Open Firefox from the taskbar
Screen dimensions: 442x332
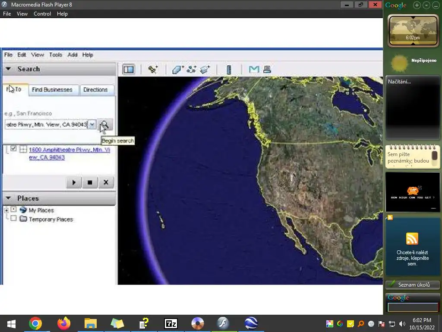pyautogui.click(x=64, y=323)
